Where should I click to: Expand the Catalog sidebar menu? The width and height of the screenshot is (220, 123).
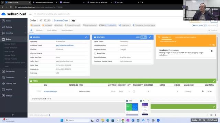14,27
